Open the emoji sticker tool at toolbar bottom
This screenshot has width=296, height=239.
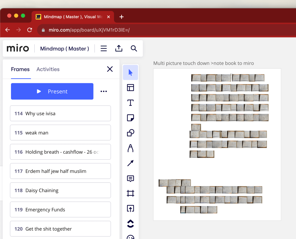click(x=130, y=237)
